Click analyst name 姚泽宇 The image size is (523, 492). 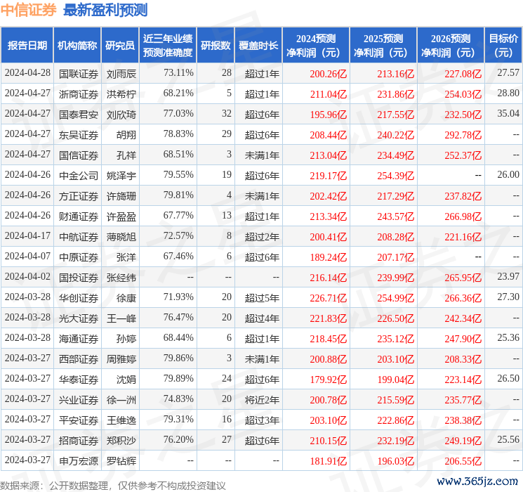pyautogui.click(x=121, y=176)
